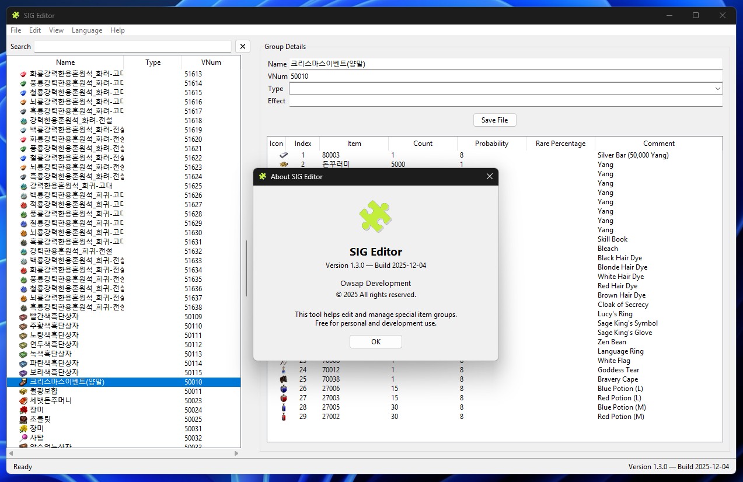Click the pouch icon beside VNum 50023
This screenshot has height=482, width=743.
click(x=23, y=401)
